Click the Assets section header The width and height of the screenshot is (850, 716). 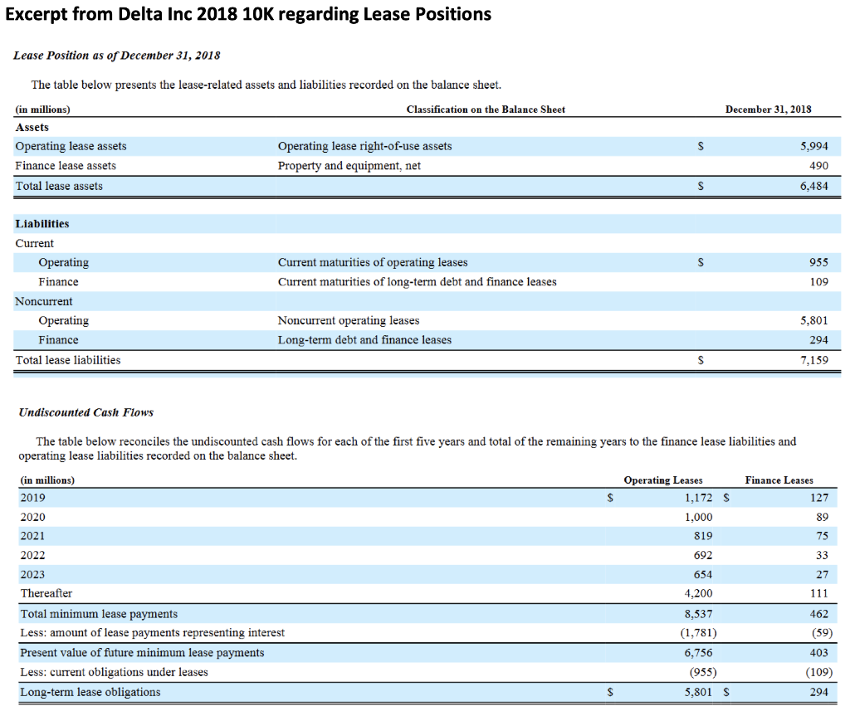coord(32,127)
